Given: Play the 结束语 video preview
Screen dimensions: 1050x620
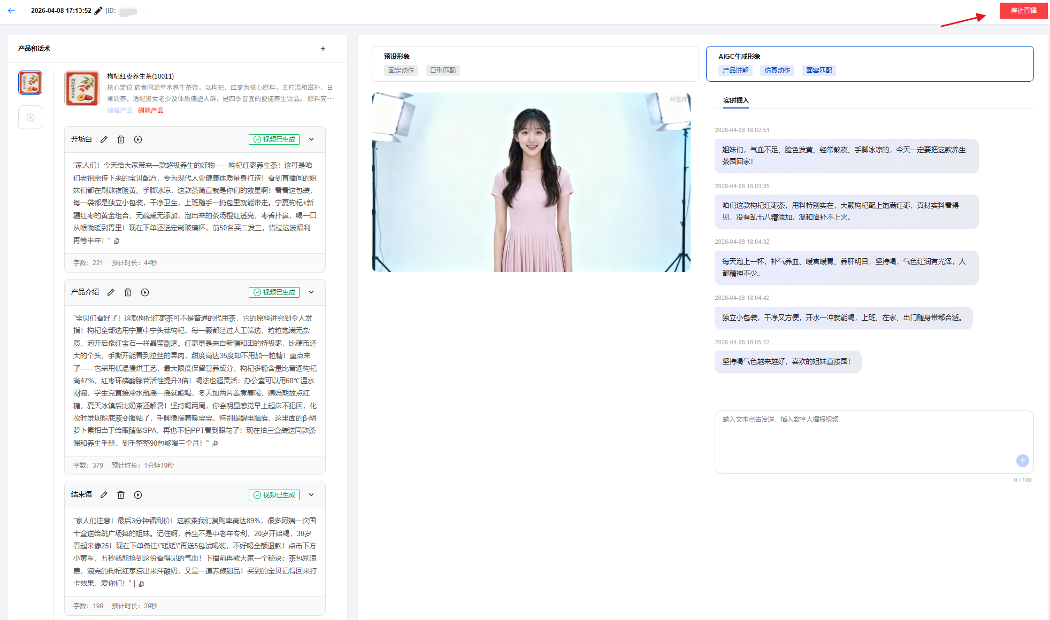Looking at the screenshot, I should (138, 495).
